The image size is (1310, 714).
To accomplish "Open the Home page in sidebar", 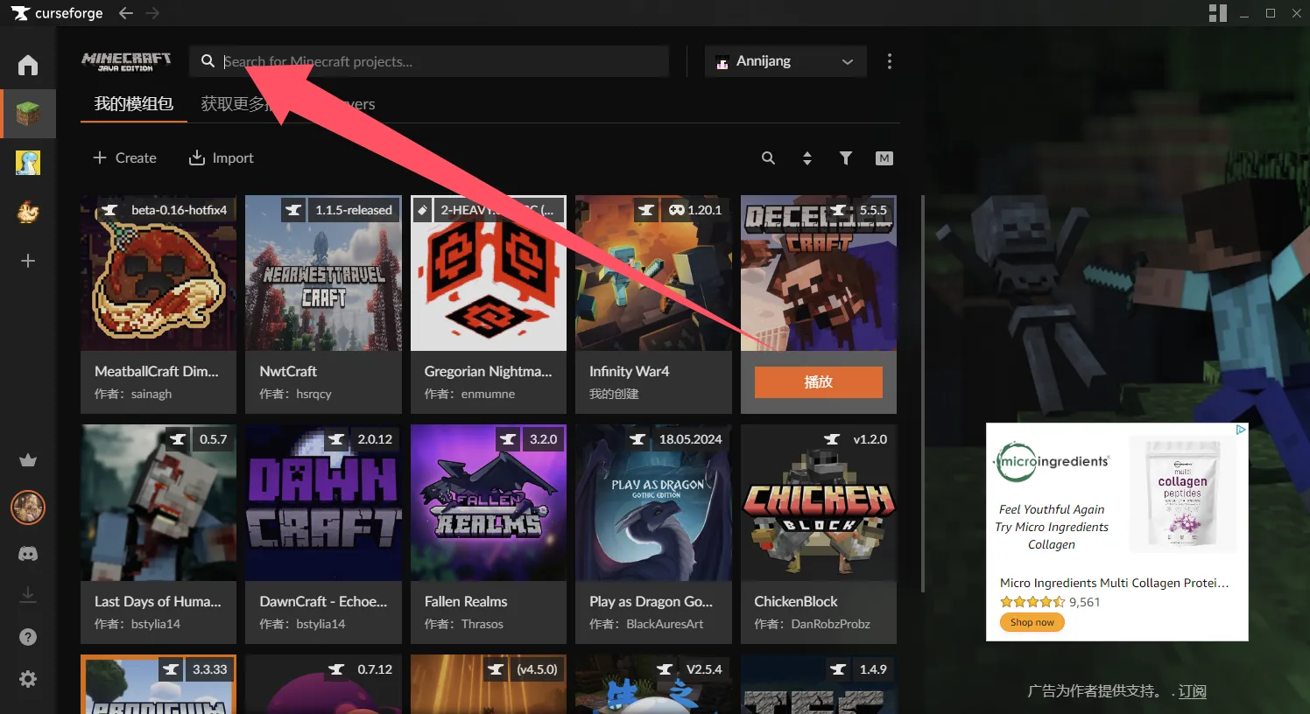I will pos(28,65).
